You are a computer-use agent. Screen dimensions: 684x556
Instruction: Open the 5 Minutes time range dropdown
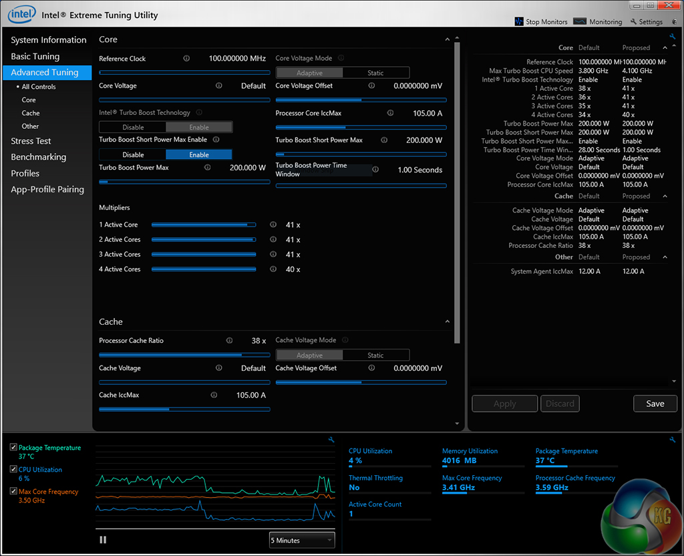point(301,540)
